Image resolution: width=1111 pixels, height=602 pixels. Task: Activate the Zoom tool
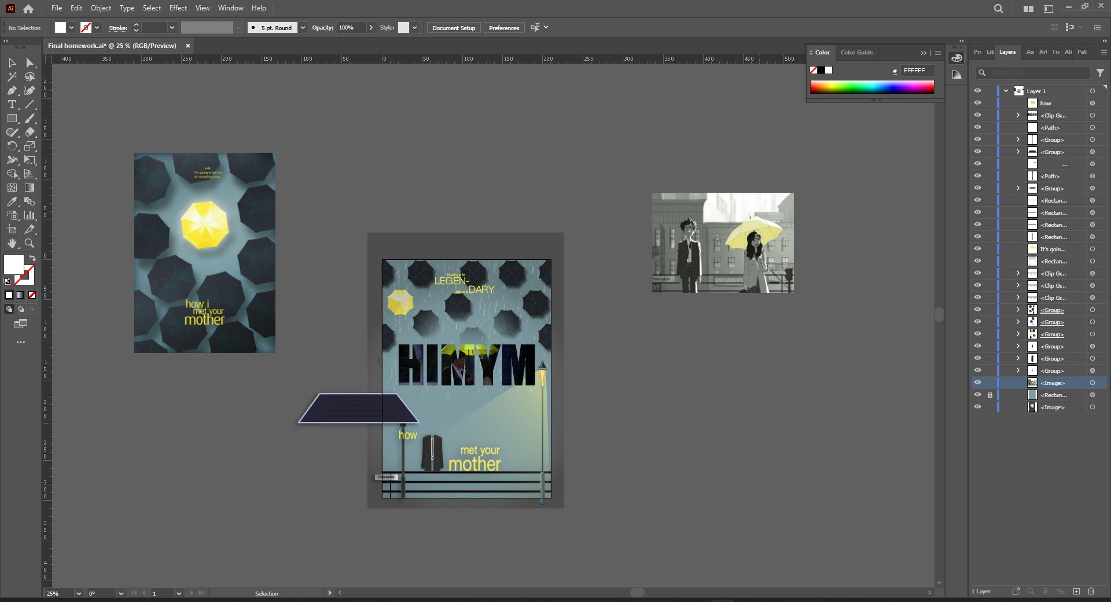click(x=30, y=243)
